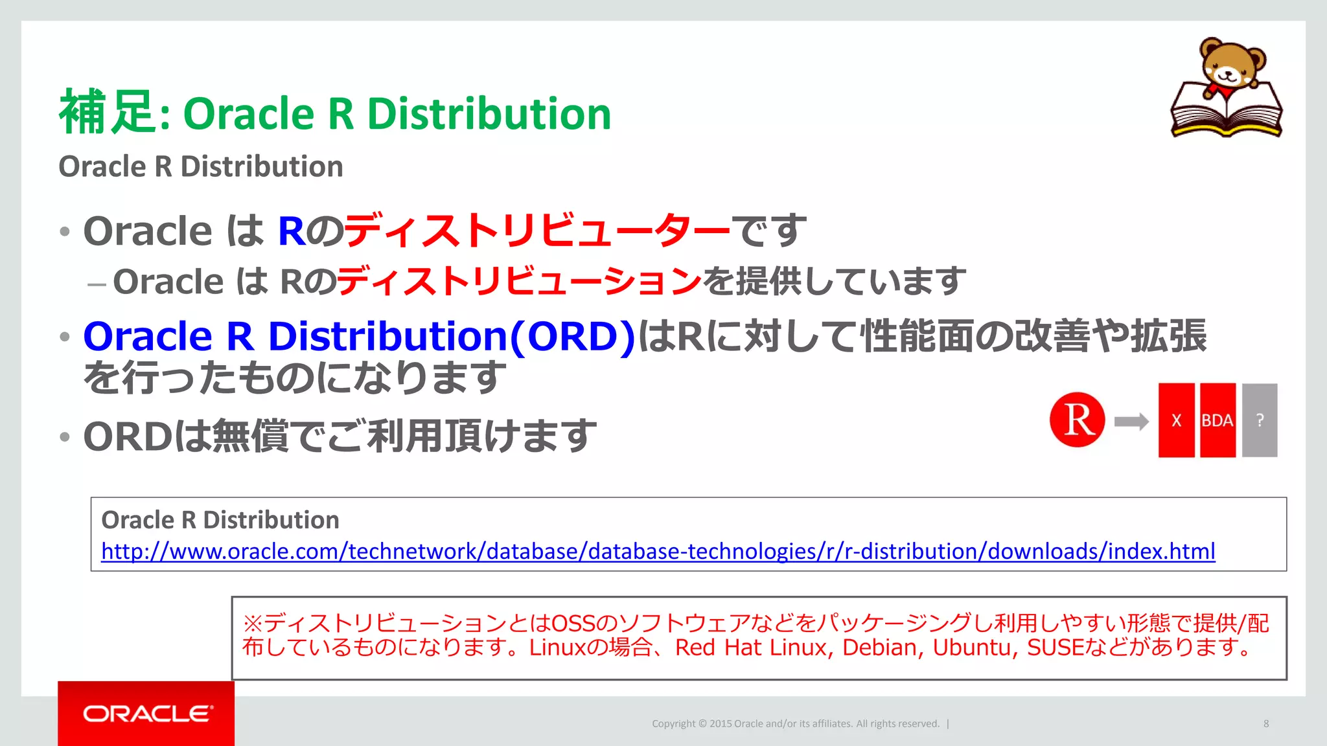This screenshot has width=1327, height=746.
Task: Click the gray subtitle Oracle R Distribution
Action: (x=201, y=166)
